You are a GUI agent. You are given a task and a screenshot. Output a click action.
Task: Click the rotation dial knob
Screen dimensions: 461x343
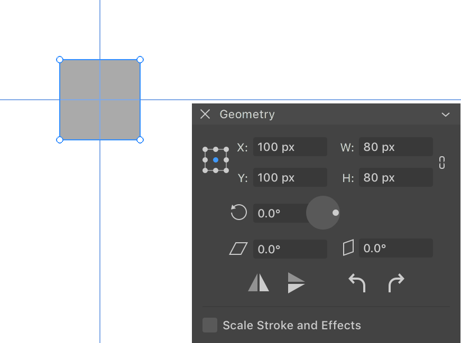[x=323, y=213]
